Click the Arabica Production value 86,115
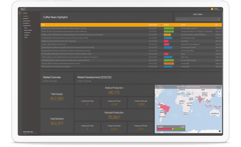 point(114,93)
